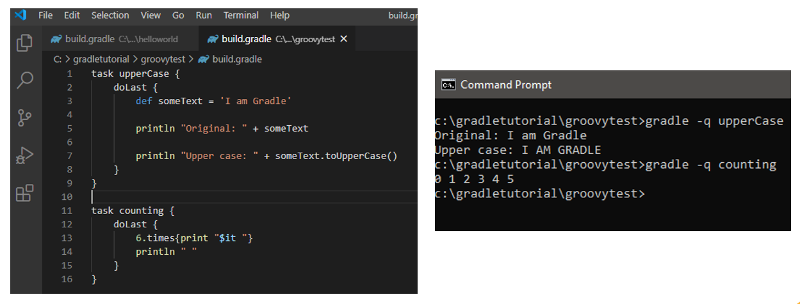Image resolution: width=800 pixels, height=304 pixels.
Task: Click the C: breadcrumb segment
Action: [57, 59]
